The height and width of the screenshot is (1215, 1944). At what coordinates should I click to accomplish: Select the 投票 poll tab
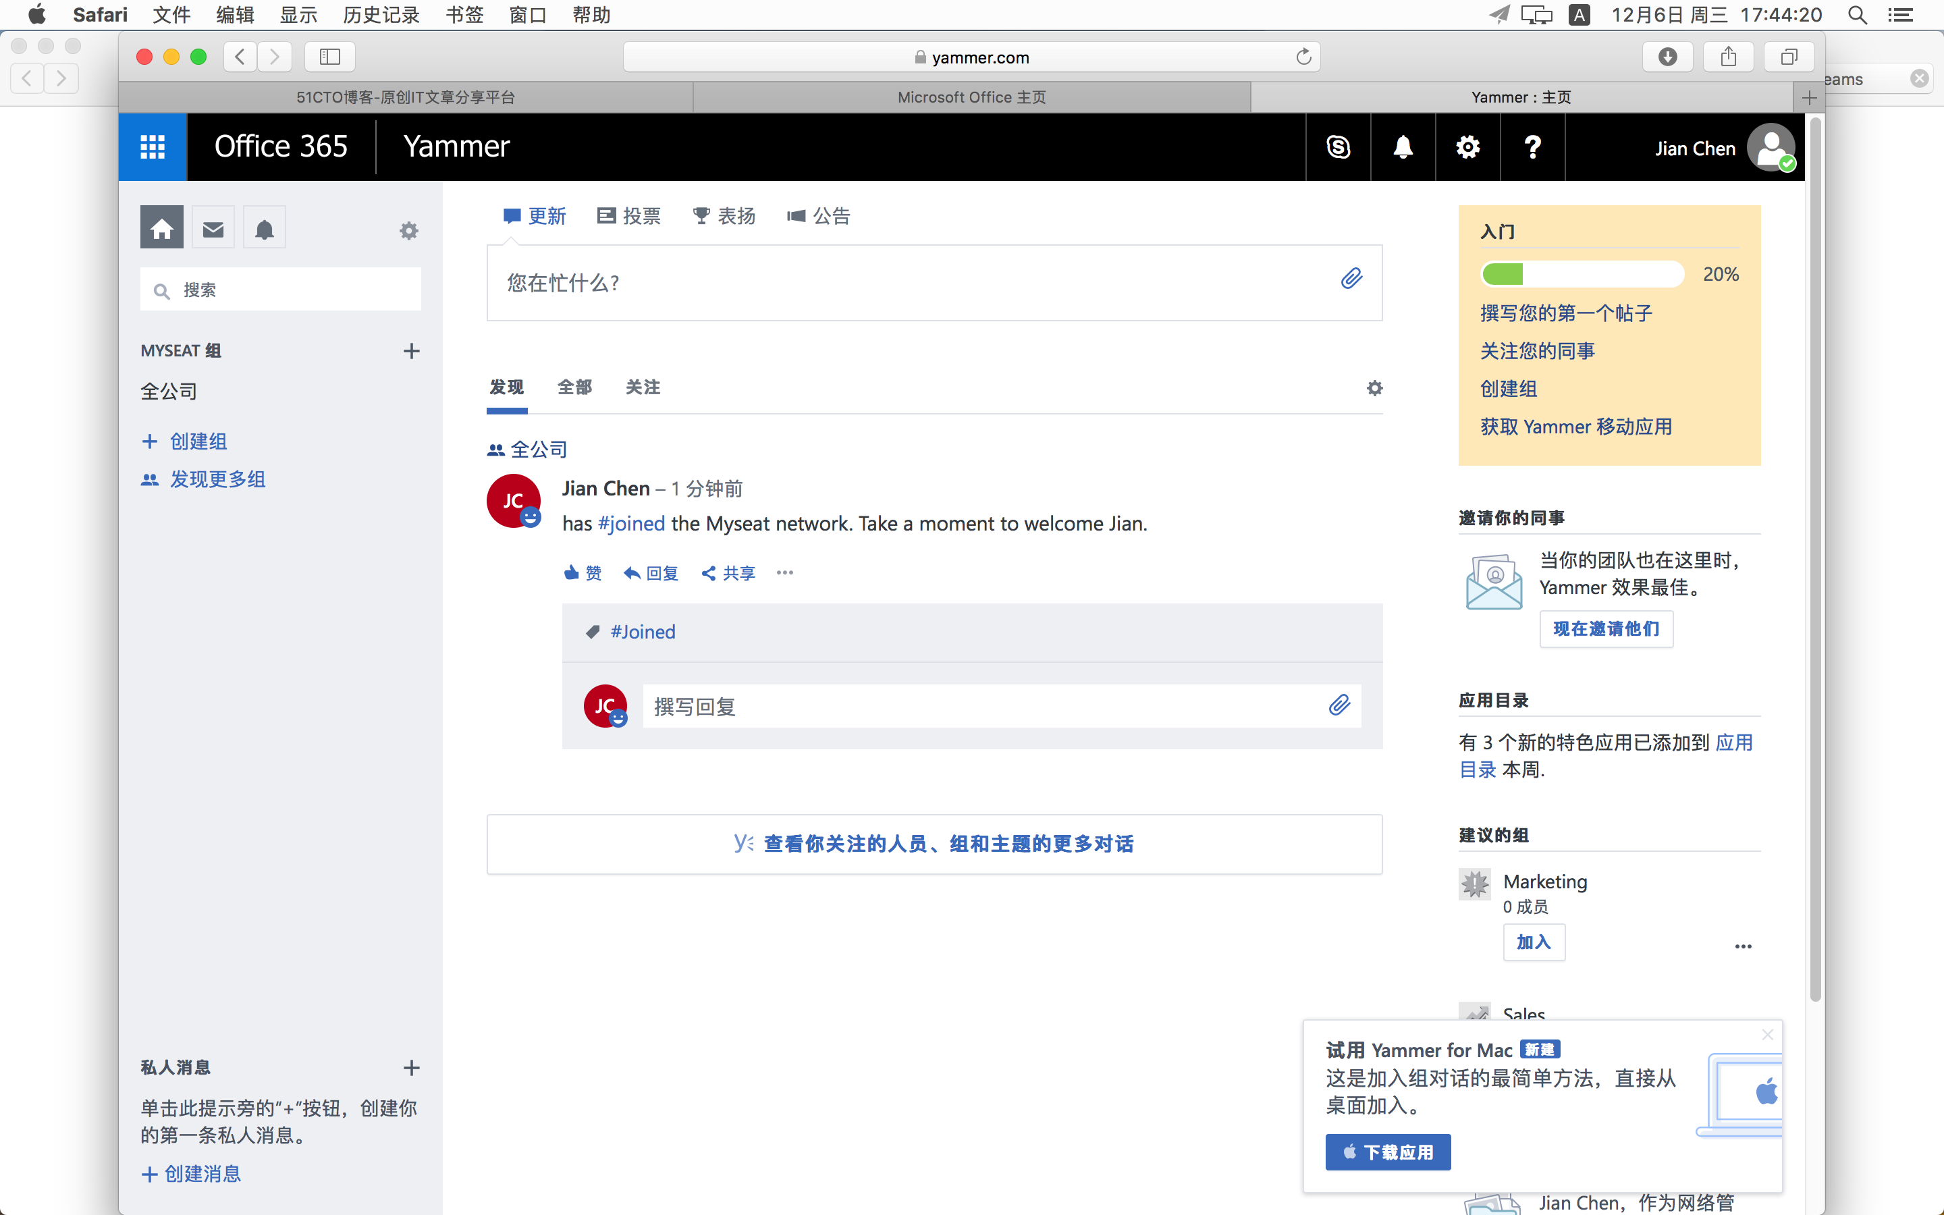point(629,216)
